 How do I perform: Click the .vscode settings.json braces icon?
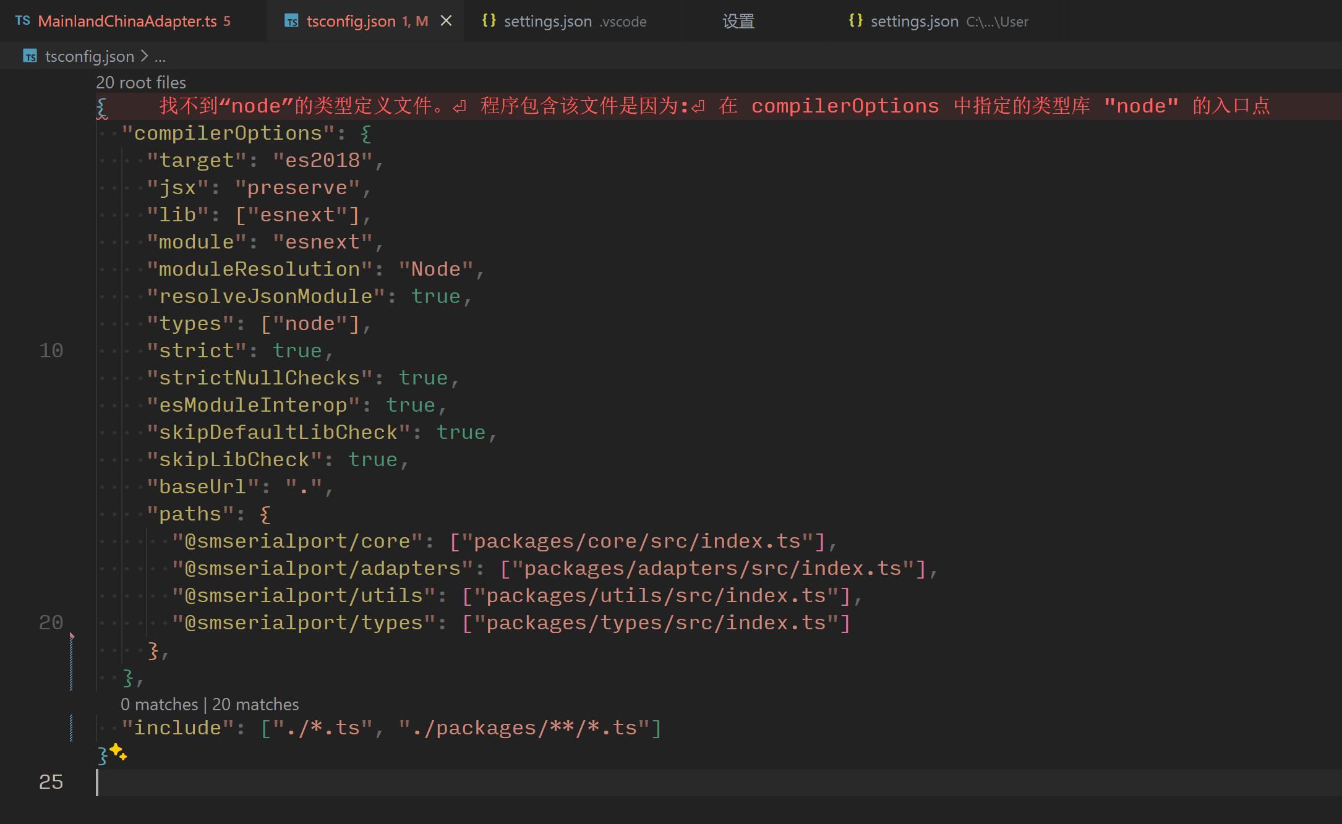point(489,21)
